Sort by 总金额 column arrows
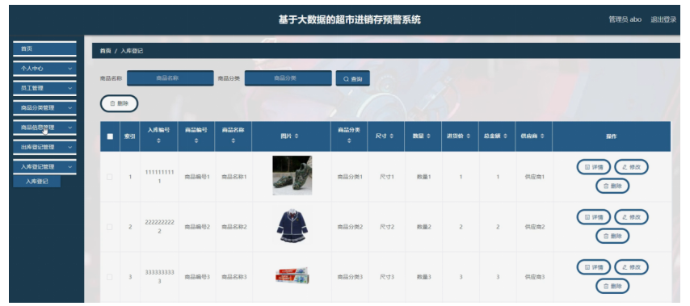The width and height of the screenshot is (690, 306). click(x=505, y=136)
